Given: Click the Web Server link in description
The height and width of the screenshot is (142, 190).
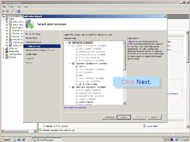Looking at the screenshot, I should (133, 41).
